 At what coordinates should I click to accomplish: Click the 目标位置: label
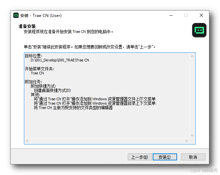[33, 56]
